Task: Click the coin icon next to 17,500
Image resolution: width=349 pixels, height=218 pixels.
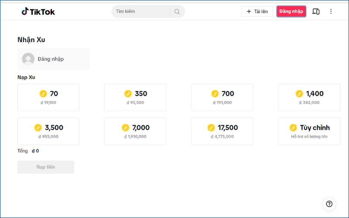Action: pyautogui.click(x=211, y=128)
